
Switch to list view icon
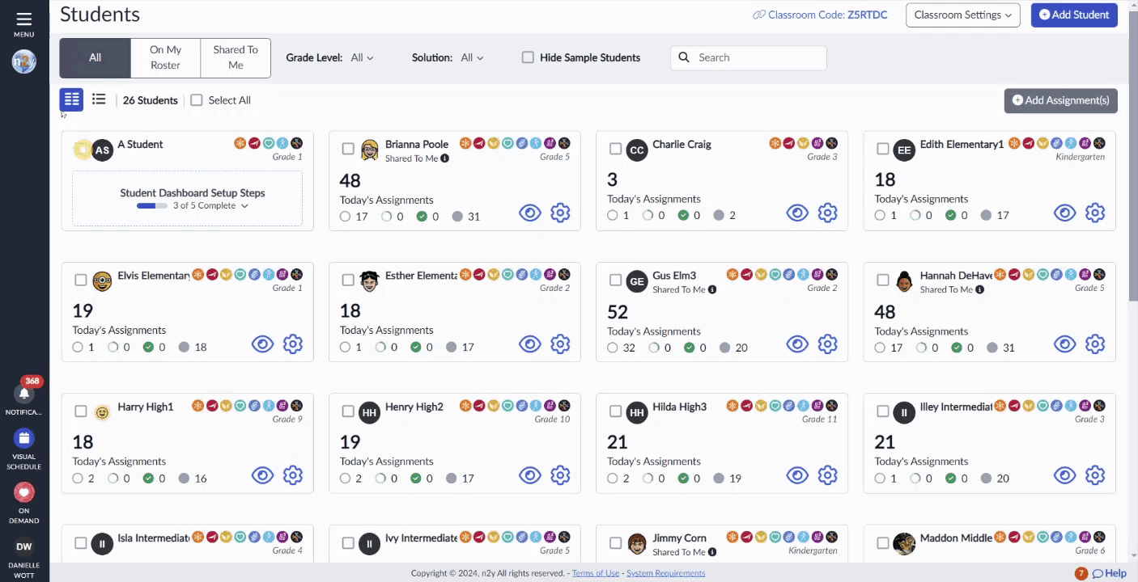(99, 99)
